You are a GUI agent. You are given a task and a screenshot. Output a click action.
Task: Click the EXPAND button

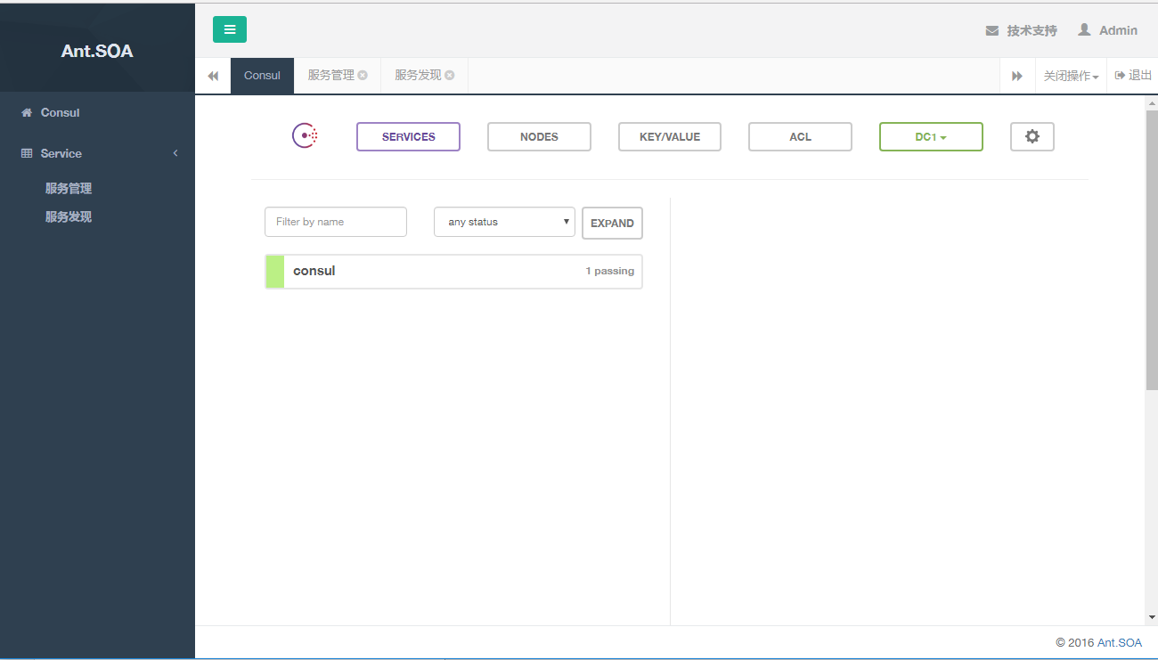(x=612, y=223)
